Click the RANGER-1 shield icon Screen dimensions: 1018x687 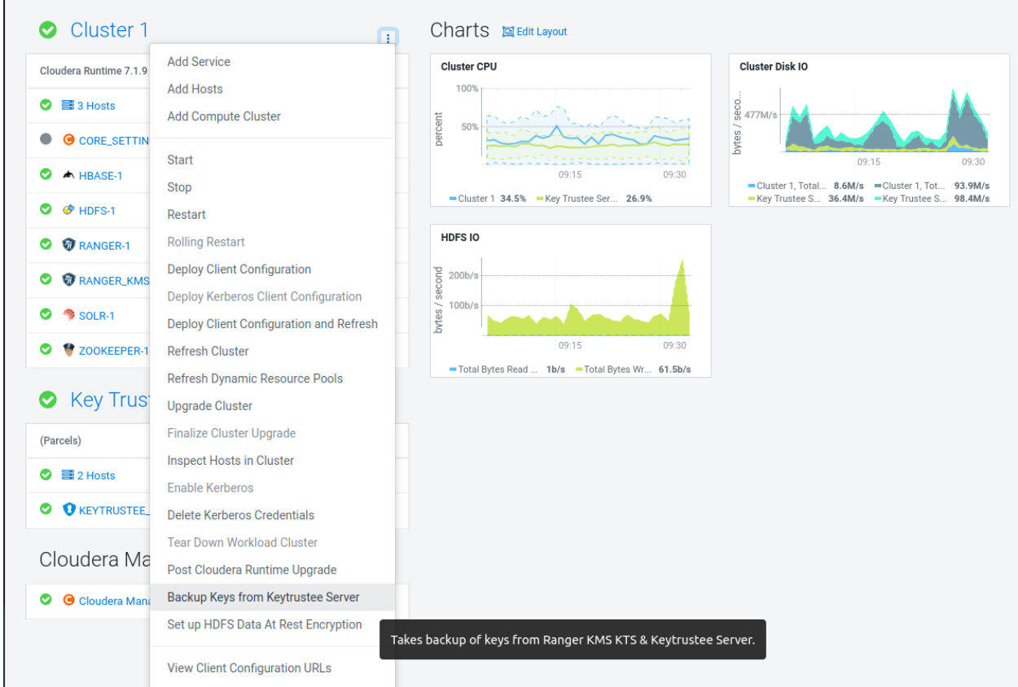tap(69, 245)
